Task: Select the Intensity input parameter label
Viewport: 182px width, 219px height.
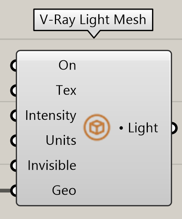Action: [51, 116]
